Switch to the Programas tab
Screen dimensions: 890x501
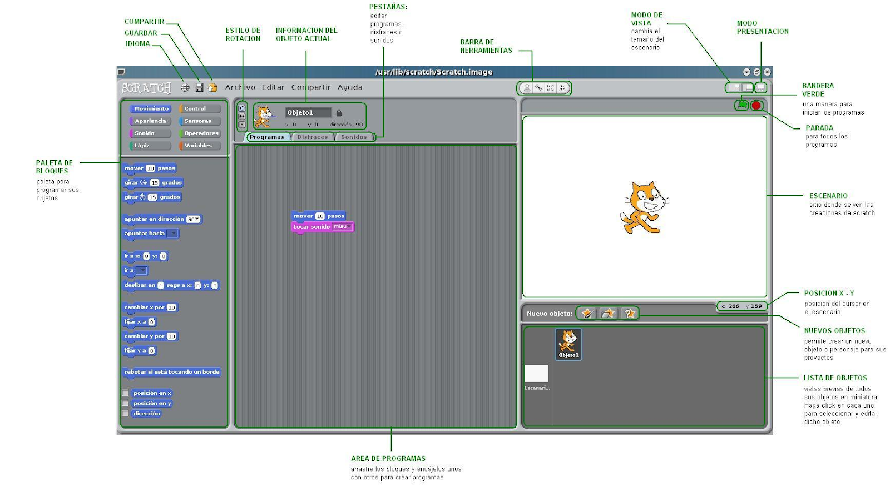(x=268, y=137)
